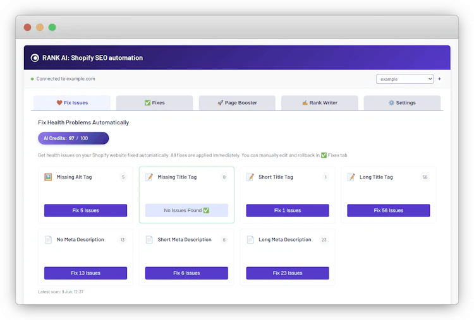Switch to the Fix Issues tab
The width and height of the screenshot is (474, 320).
(x=72, y=103)
